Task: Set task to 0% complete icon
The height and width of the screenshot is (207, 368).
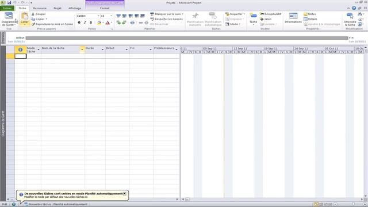Action: pos(118,16)
